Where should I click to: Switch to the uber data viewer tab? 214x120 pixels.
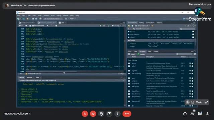click(63, 23)
